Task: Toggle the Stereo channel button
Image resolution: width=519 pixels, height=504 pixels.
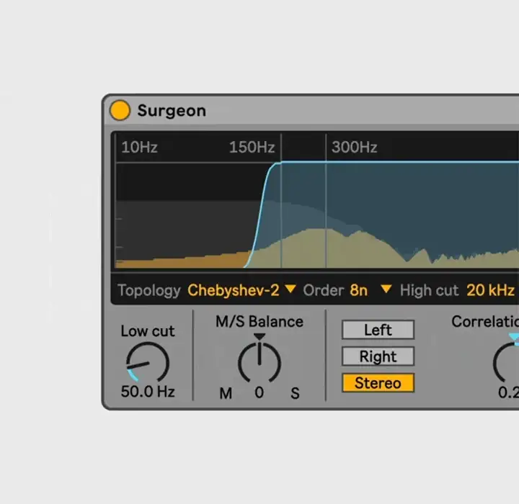Action: click(378, 383)
